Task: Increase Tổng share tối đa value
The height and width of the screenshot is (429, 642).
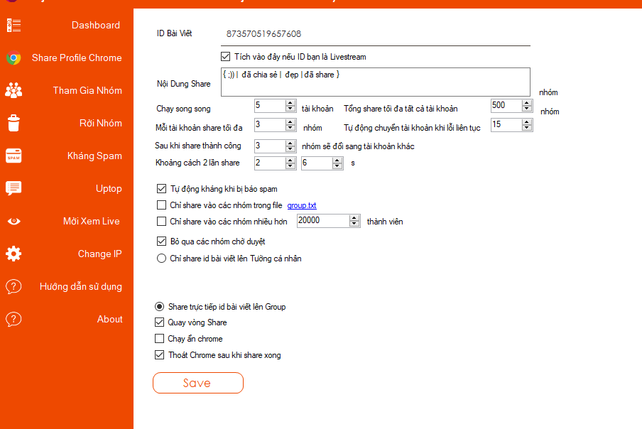Action: coord(527,103)
